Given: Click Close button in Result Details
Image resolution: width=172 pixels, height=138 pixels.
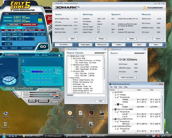Looking at the screenshot, I should click(x=100, y=101).
